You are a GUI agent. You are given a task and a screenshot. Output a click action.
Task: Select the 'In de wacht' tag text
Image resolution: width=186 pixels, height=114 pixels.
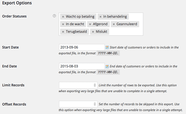pos(75,24)
